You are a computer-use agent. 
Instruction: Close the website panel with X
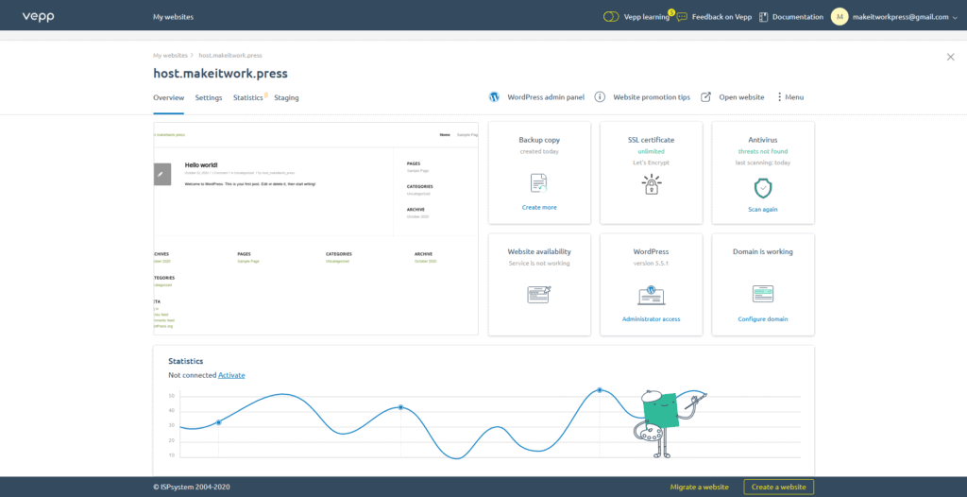pos(950,57)
